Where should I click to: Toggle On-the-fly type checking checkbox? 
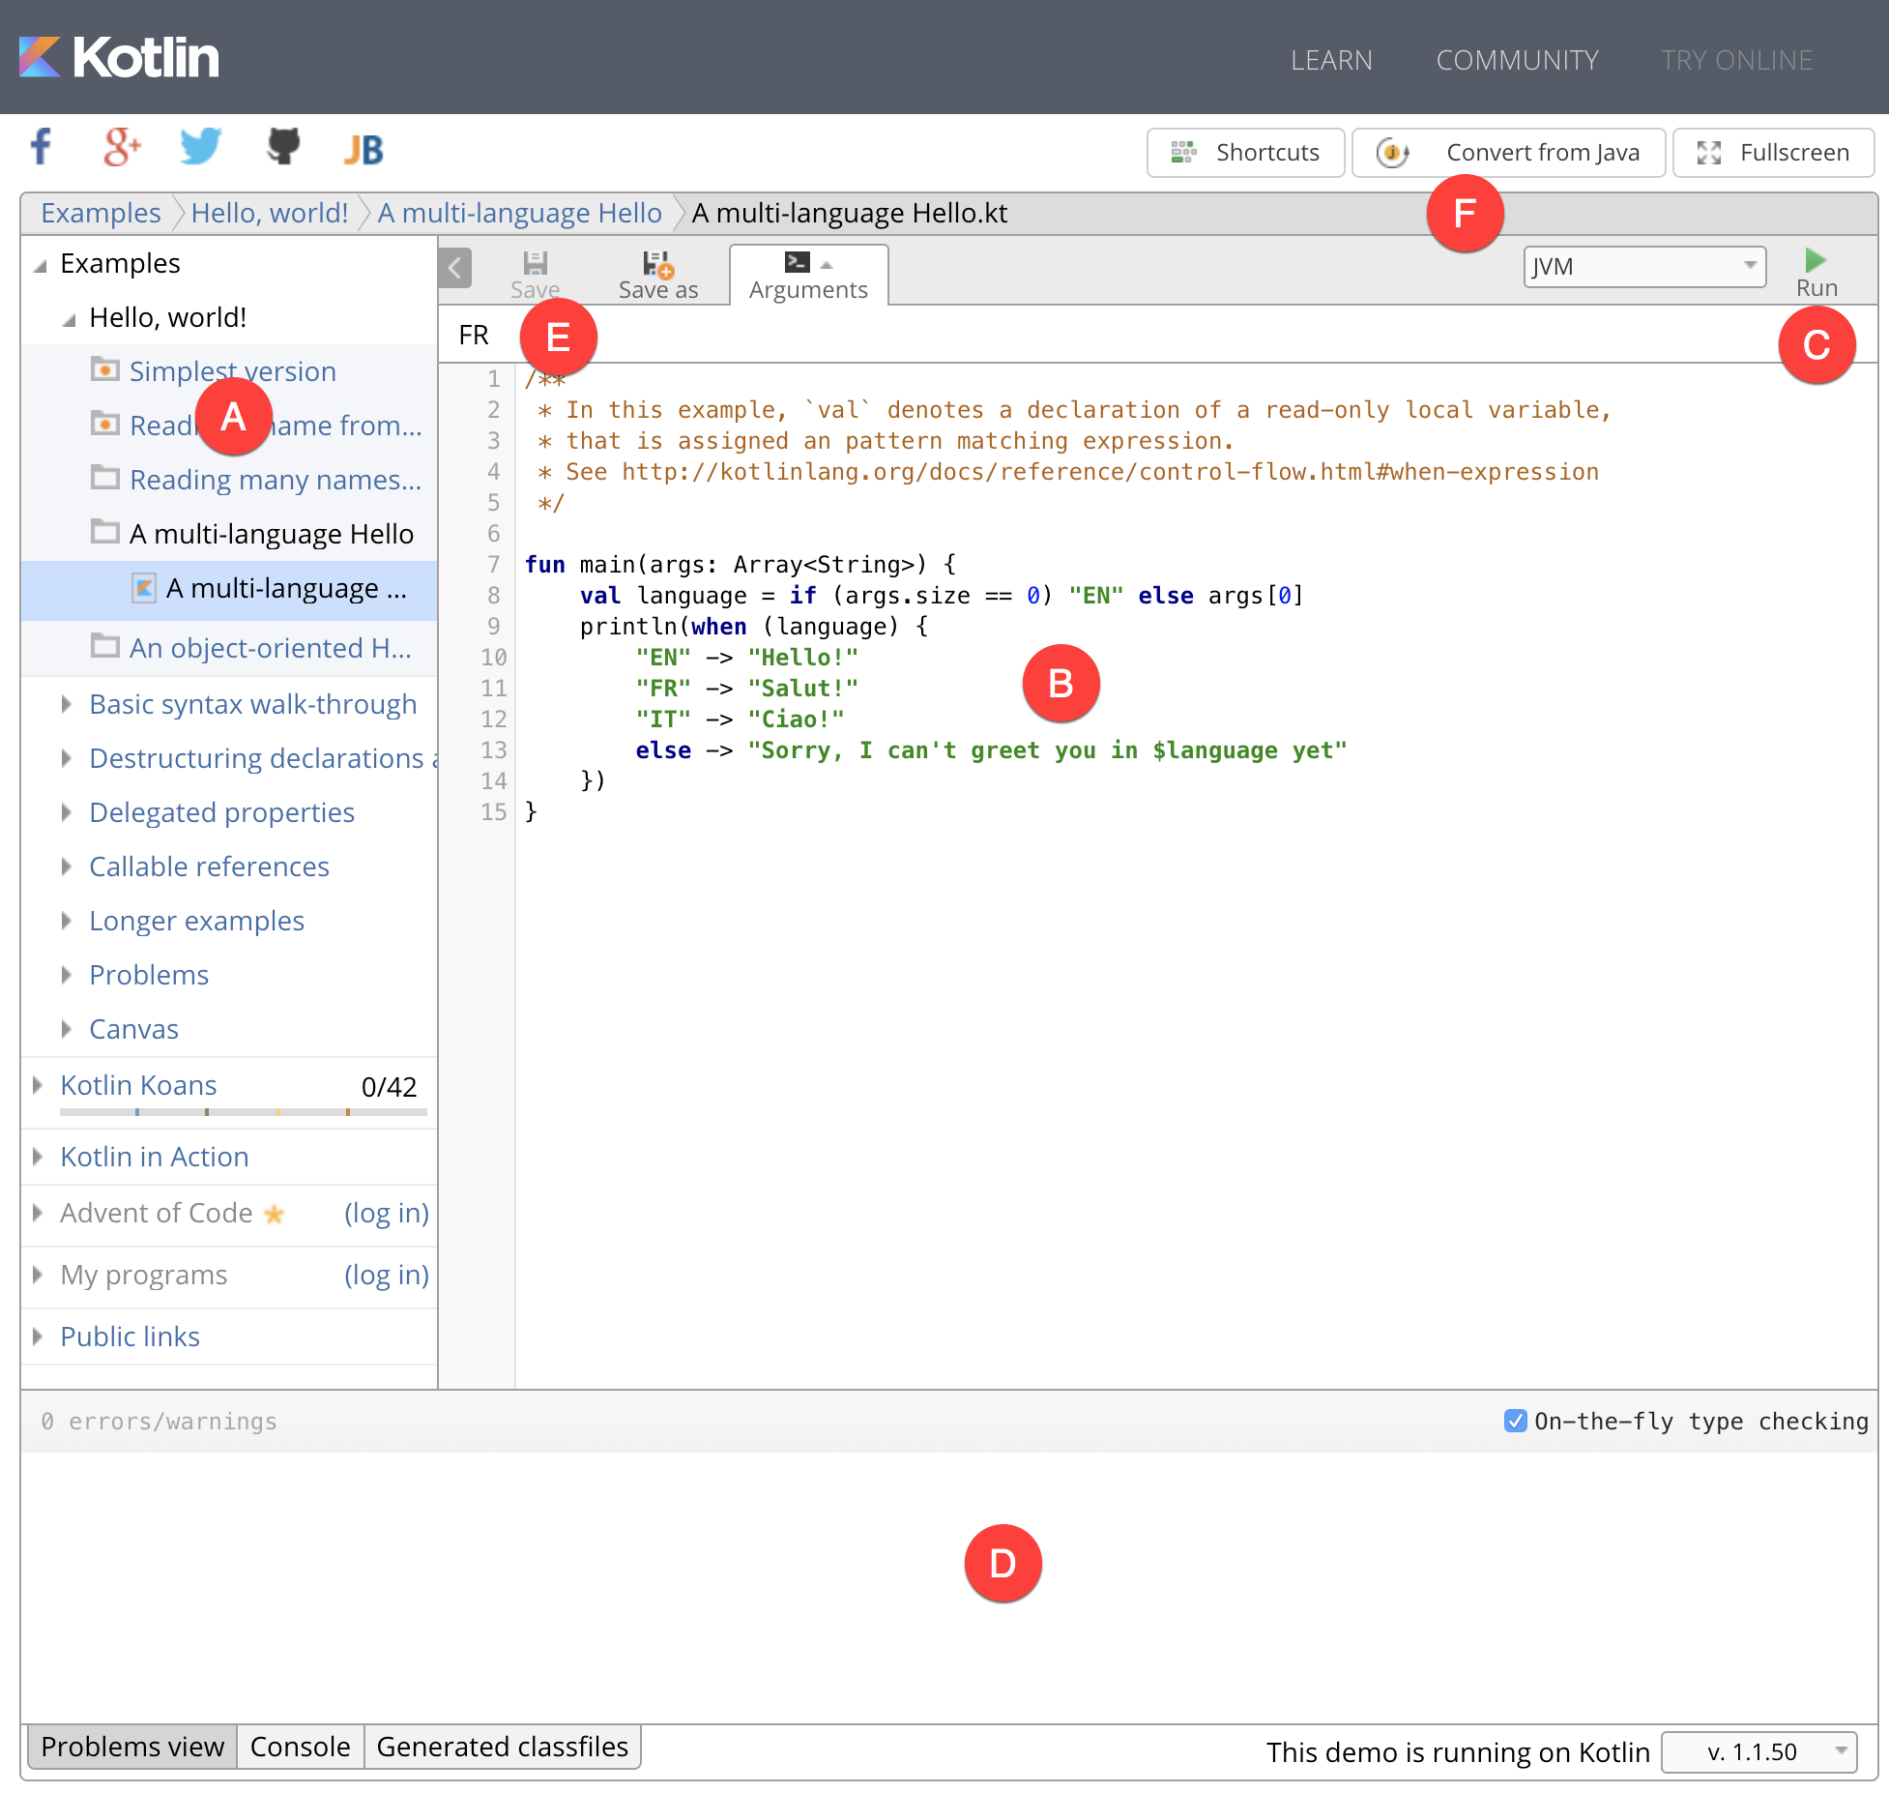tap(1515, 1421)
